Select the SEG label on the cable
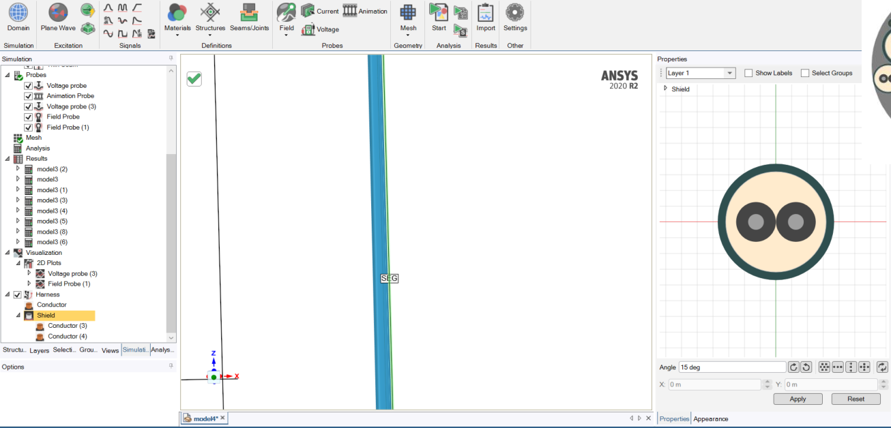The height and width of the screenshot is (428, 891). (389, 278)
